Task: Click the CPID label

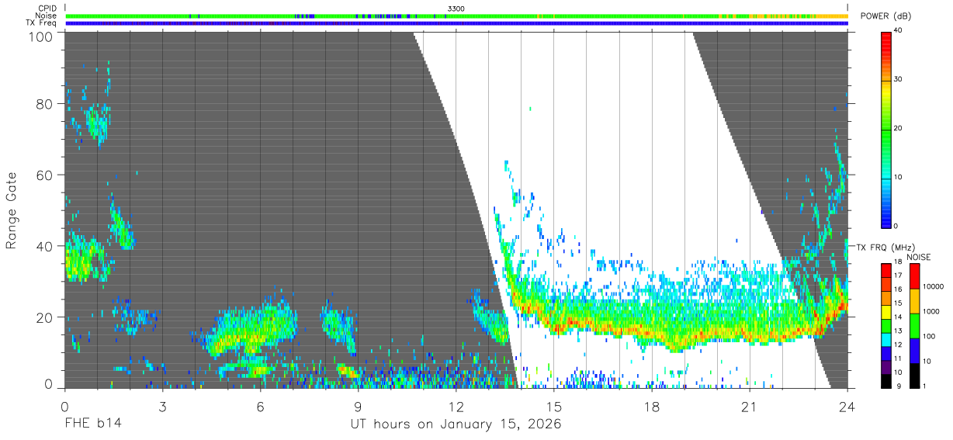Action: click(x=47, y=9)
